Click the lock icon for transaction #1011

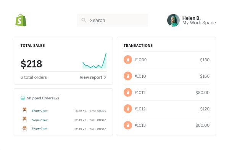tap(128, 93)
